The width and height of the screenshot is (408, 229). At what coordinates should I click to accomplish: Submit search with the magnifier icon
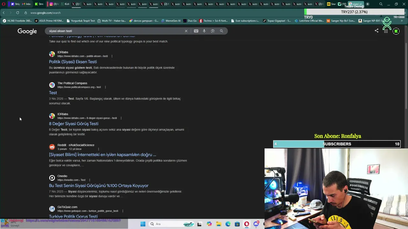click(222, 31)
